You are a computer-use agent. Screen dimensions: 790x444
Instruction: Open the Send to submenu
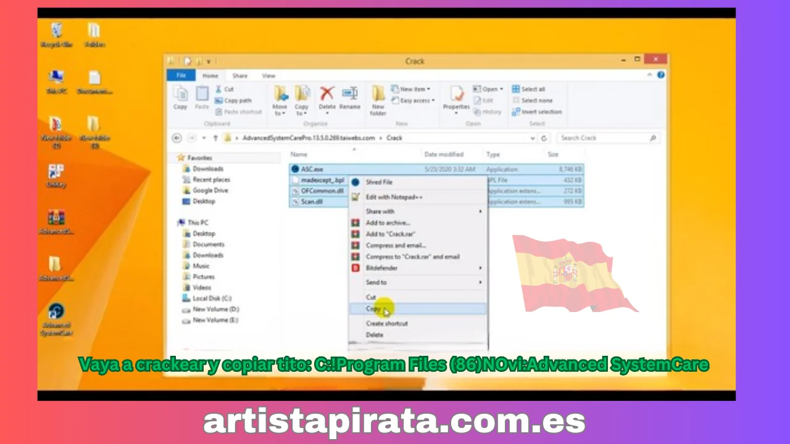pyautogui.click(x=418, y=282)
